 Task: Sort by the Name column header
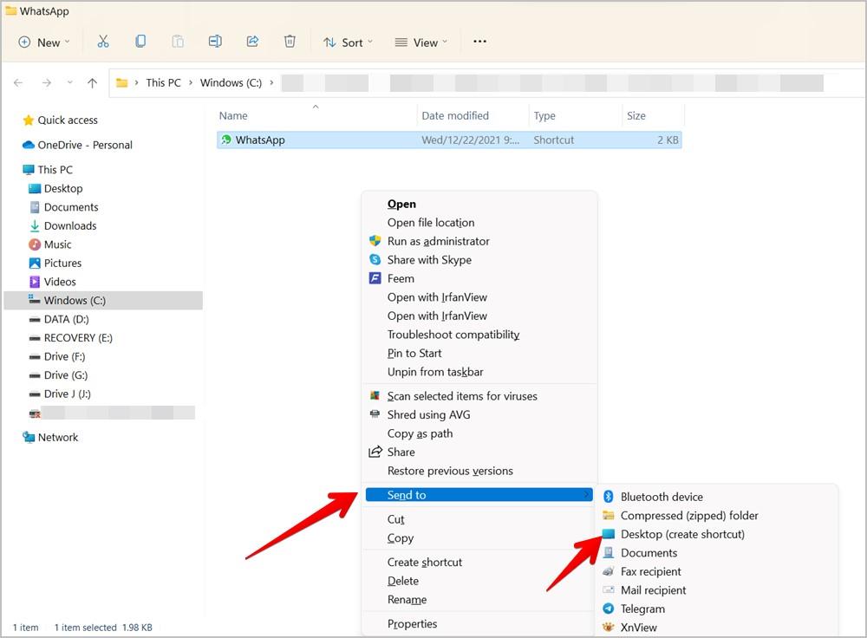click(232, 115)
